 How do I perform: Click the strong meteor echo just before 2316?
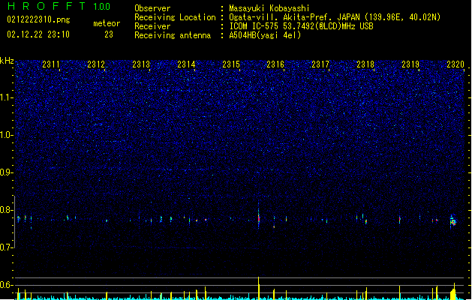259,217
